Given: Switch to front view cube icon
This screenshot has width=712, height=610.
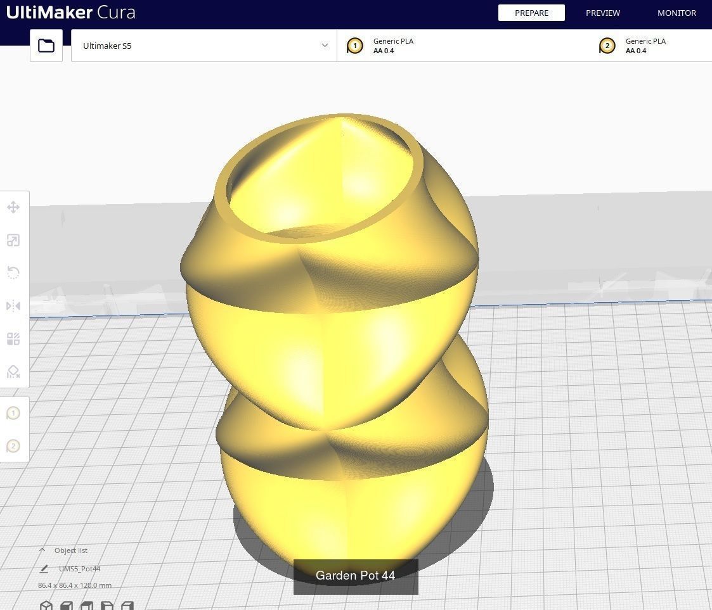Looking at the screenshot, I should (67, 606).
